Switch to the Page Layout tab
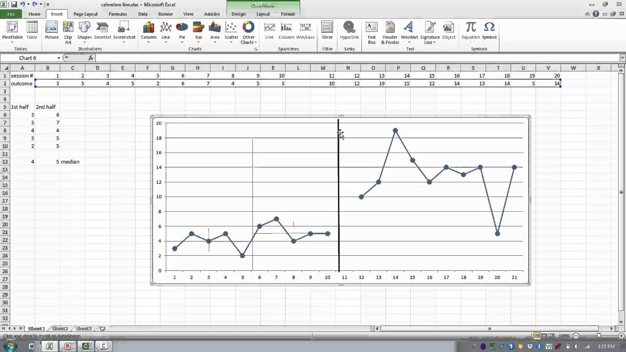626x352 pixels. (86, 14)
